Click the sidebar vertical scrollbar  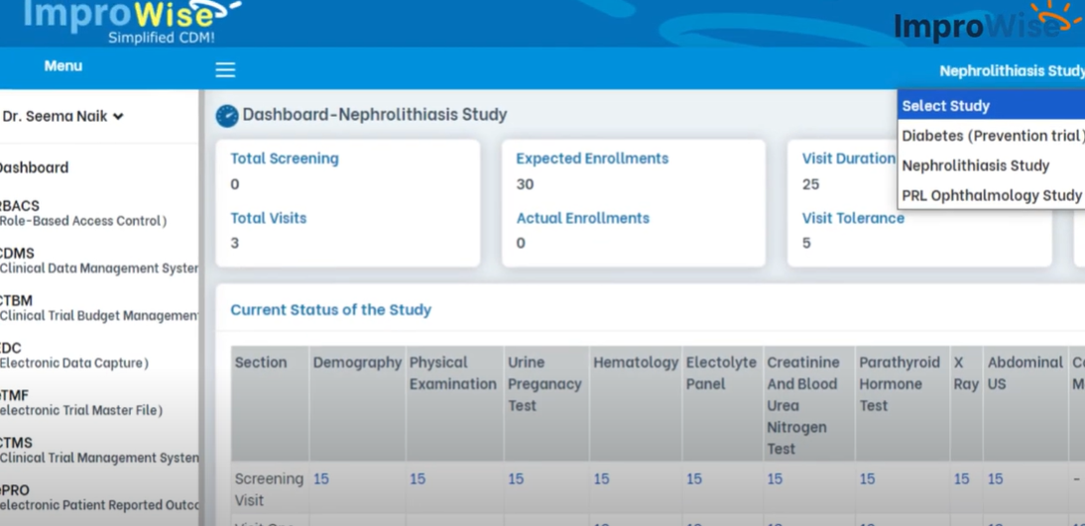[201, 308]
